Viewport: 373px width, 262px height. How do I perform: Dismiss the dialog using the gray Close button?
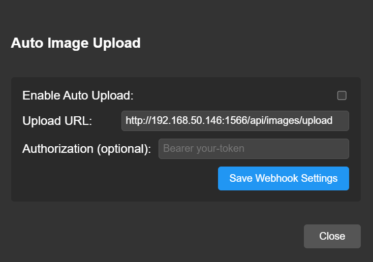[332, 236]
